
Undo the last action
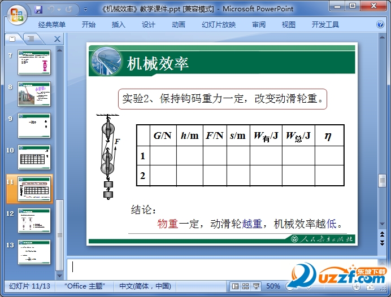pos(51,9)
